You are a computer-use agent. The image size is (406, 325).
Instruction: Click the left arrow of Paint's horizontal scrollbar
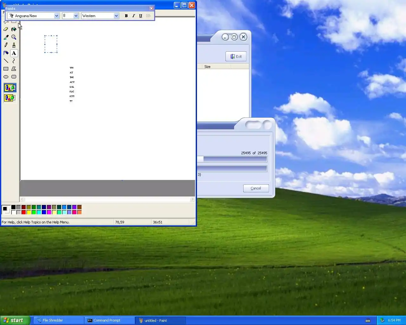[x=22, y=199]
